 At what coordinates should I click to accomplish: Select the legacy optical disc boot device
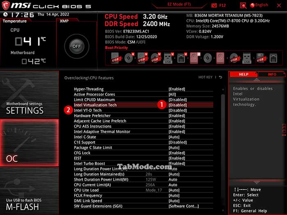207,58
